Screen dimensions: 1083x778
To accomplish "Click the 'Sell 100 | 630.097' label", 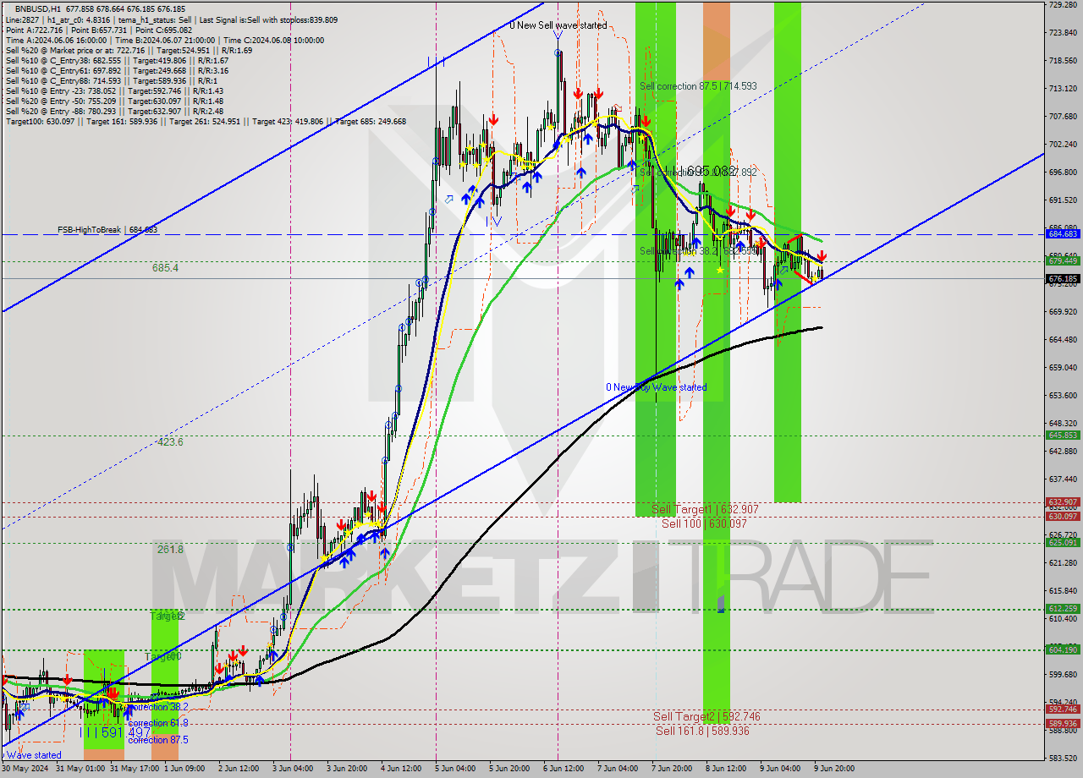I will (704, 523).
